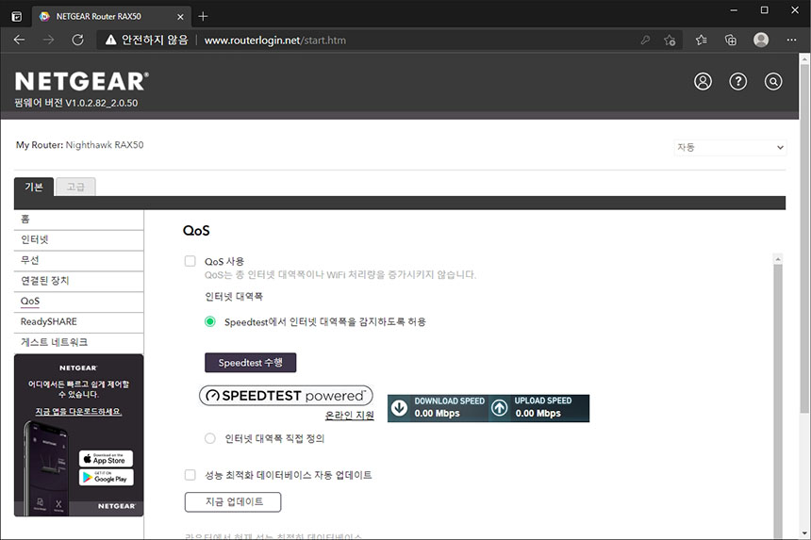811x540 pixels.
Task: Switch to the 고급 tab
Action: [75, 187]
